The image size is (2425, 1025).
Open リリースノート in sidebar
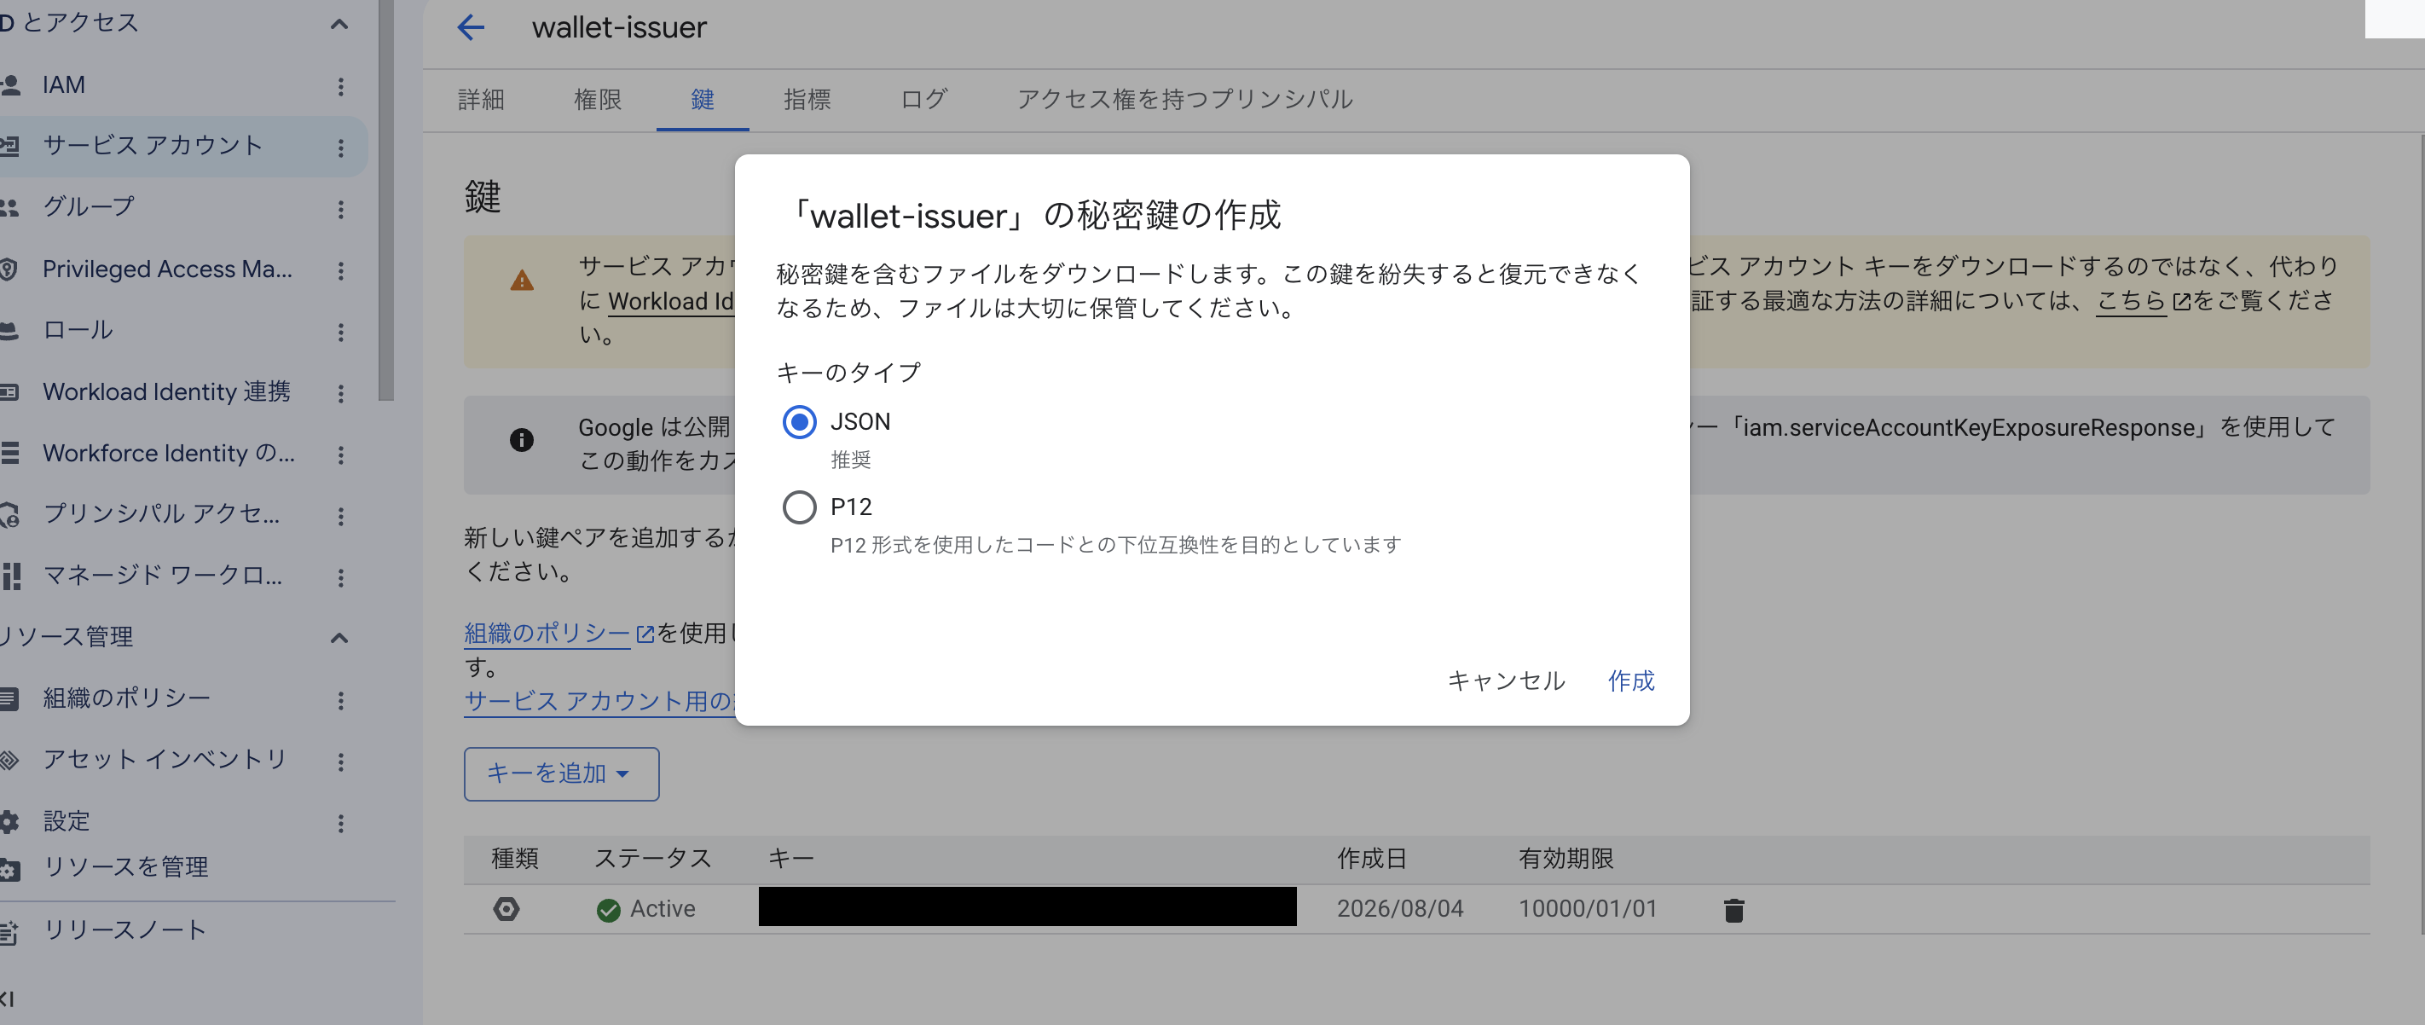pos(125,930)
